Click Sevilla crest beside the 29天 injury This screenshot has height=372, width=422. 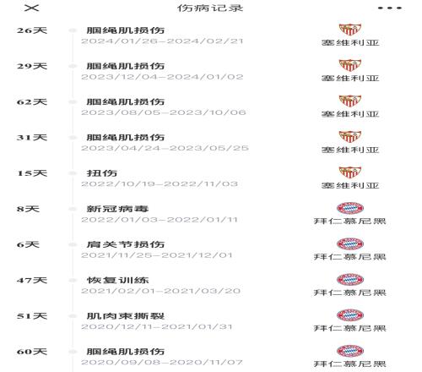click(x=350, y=65)
